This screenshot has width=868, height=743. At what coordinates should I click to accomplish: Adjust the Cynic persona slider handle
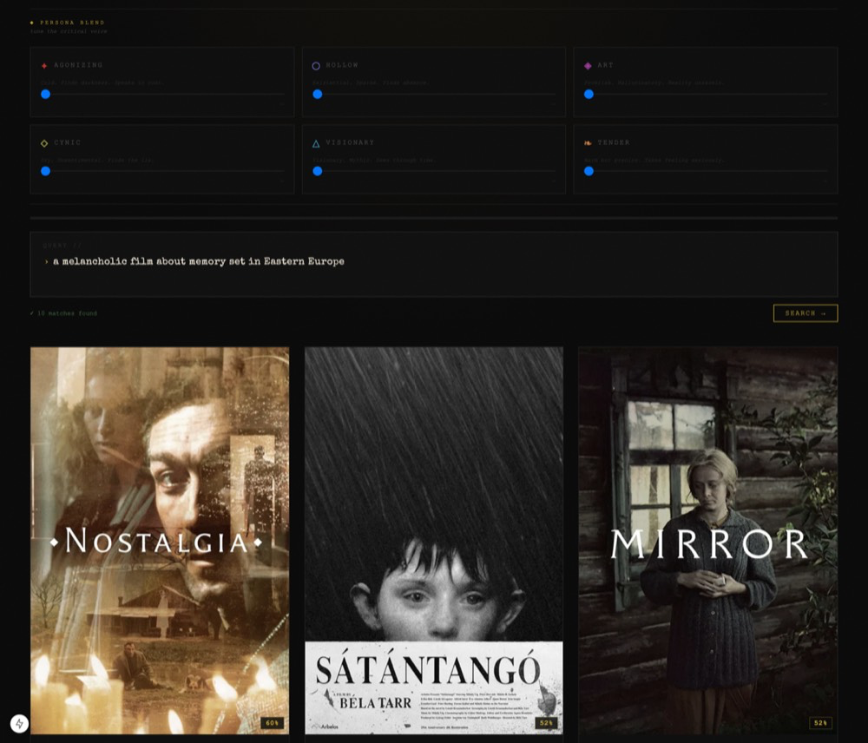[46, 171]
